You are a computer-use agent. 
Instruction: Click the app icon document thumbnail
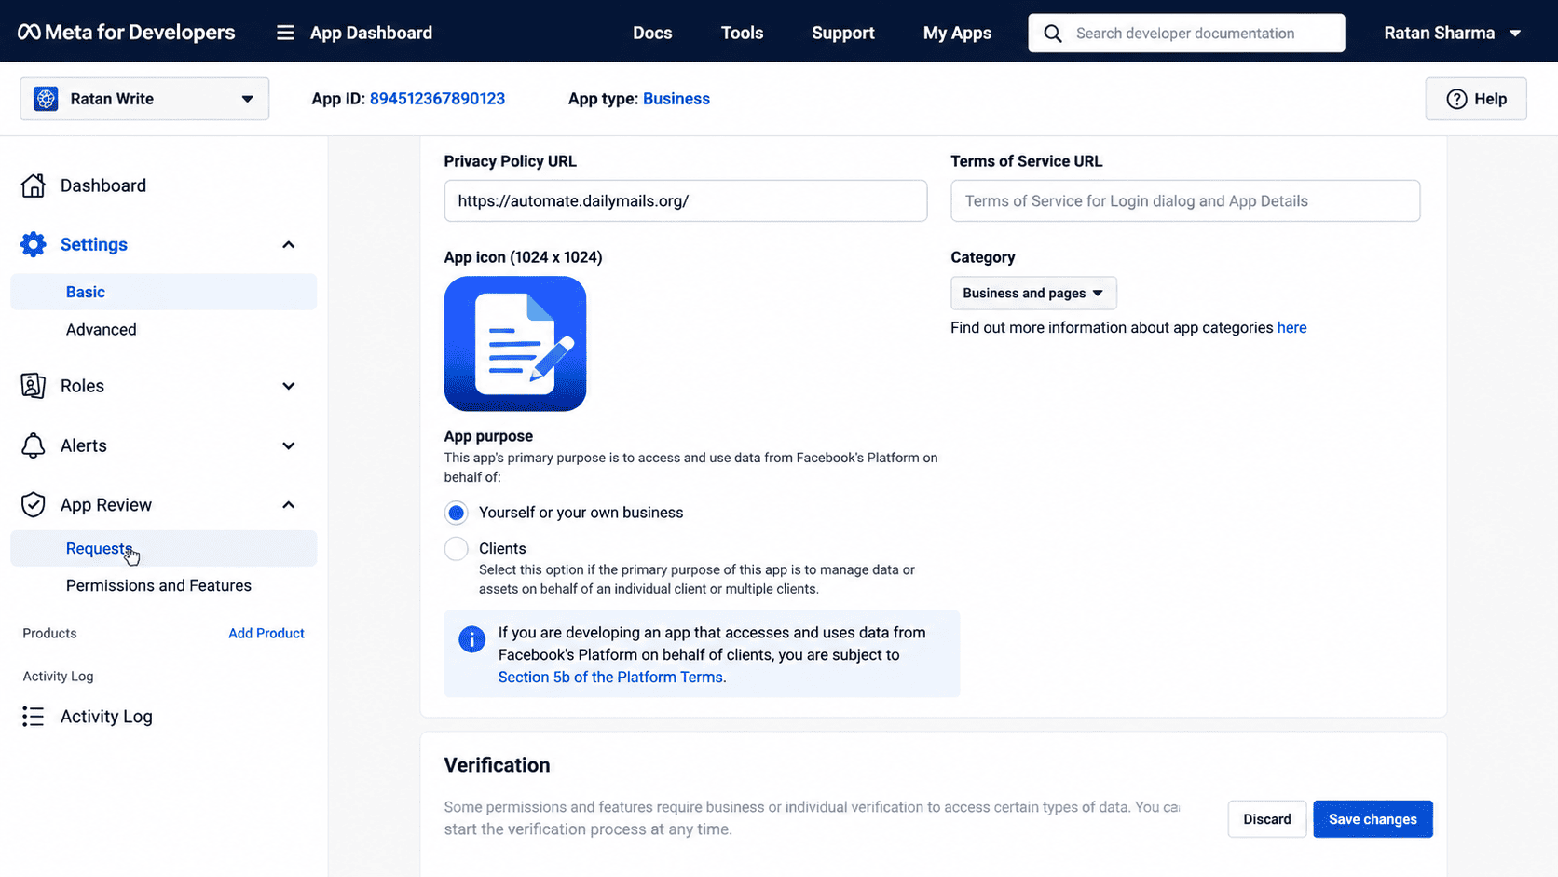515,344
